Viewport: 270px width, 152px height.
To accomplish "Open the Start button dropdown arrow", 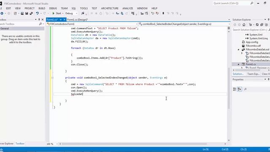I will (63, 14).
